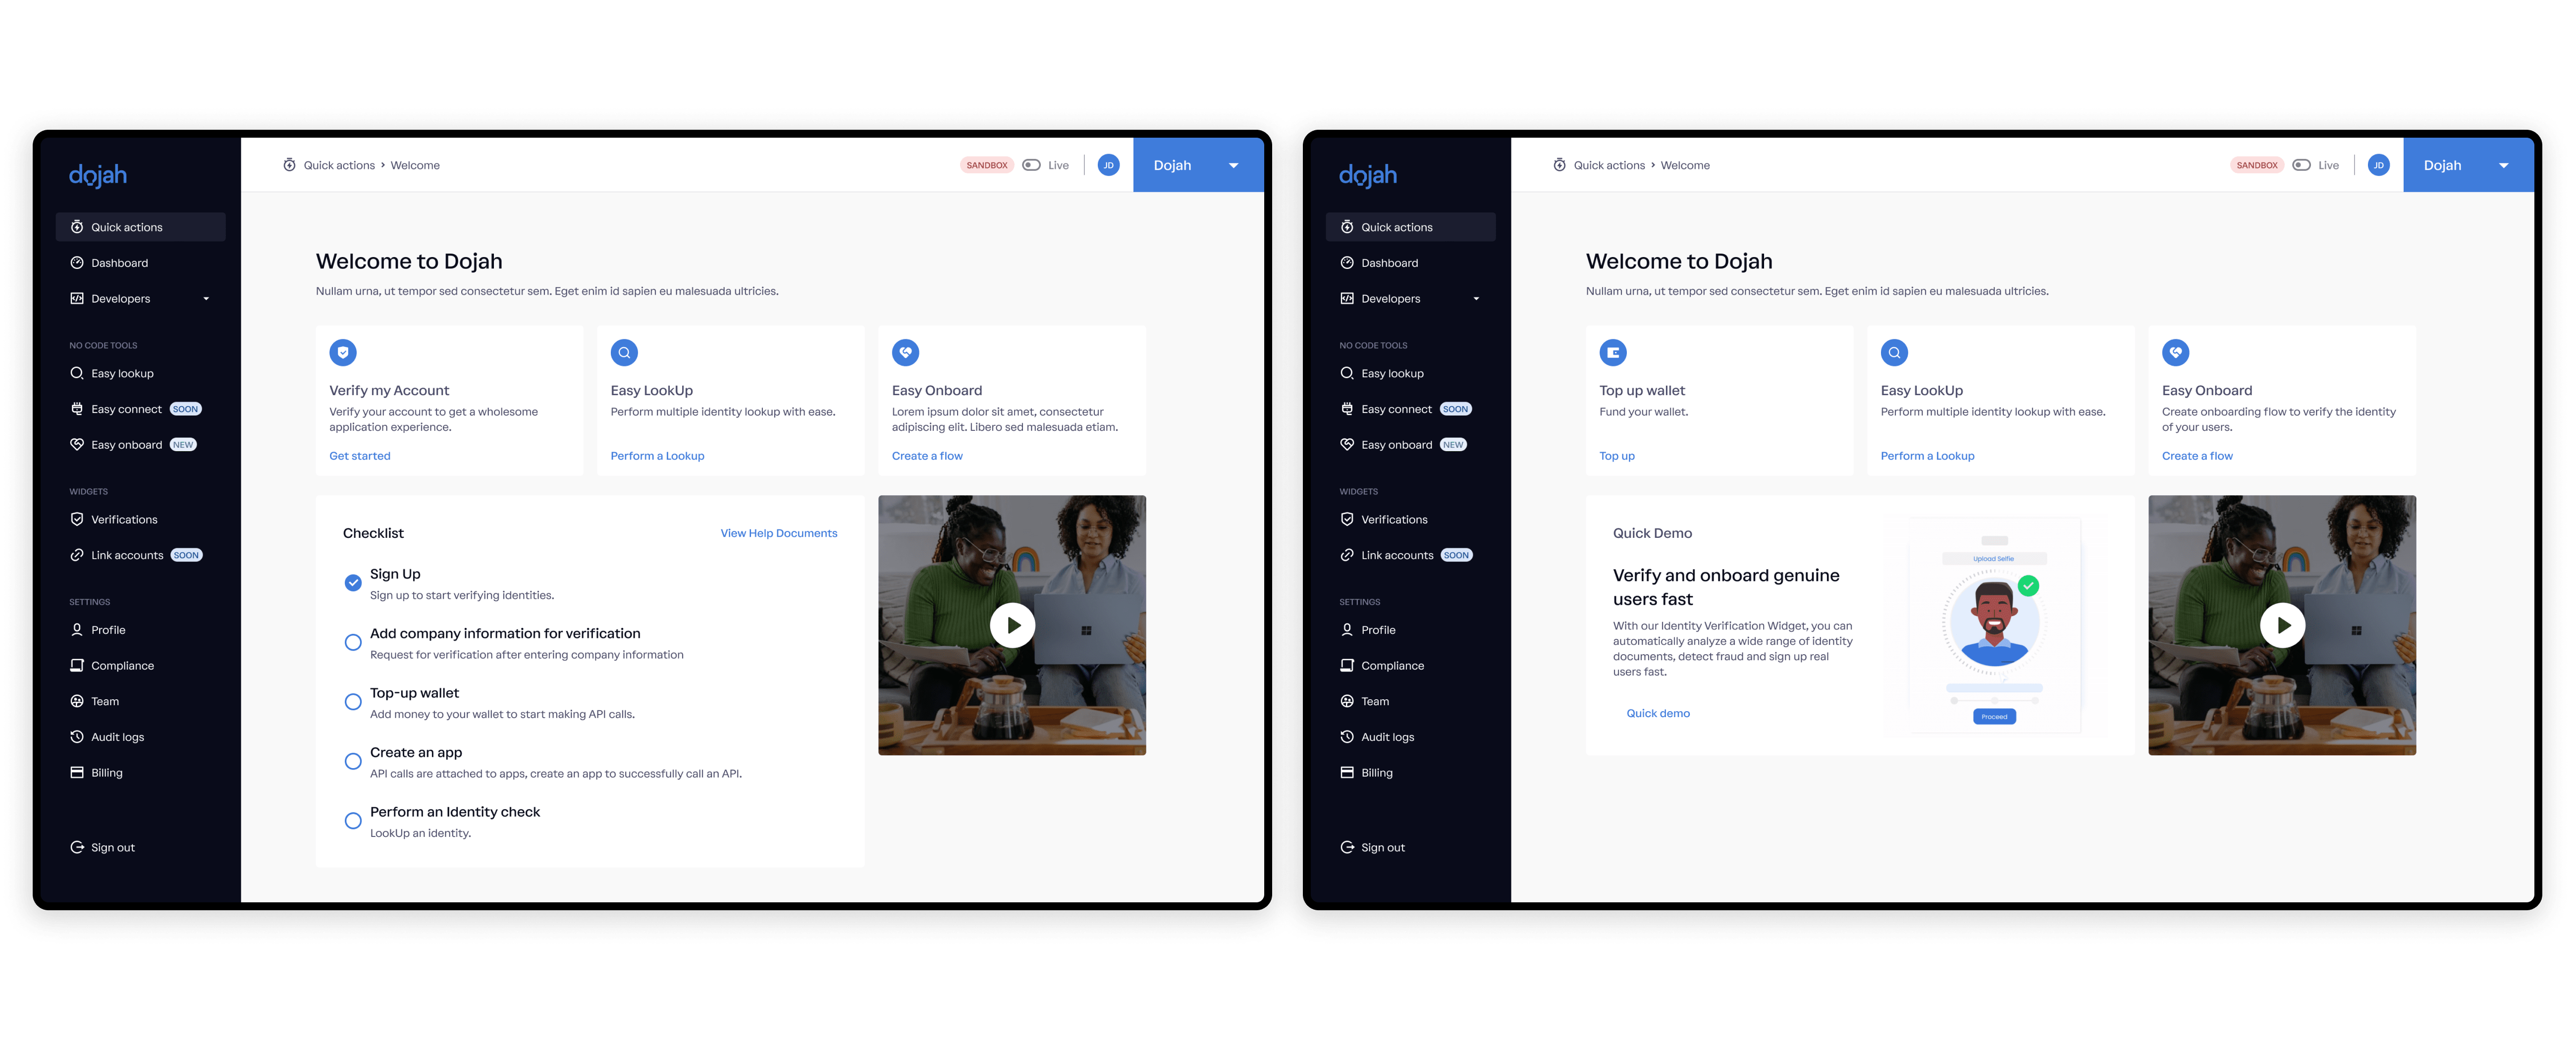2576x1040 pixels.
Task: Play the video in right window
Action: click(x=2283, y=626)
